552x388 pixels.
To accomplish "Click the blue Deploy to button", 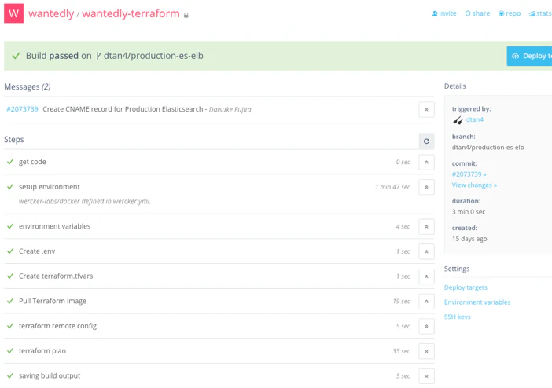I will (x=529, y=56).
